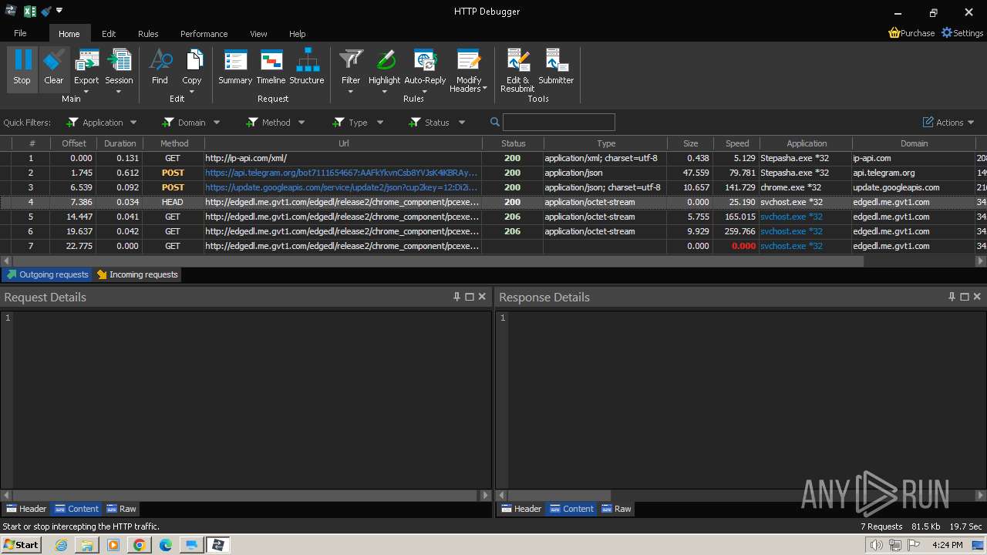Viewport: 987px width, 555px height.
Task: Open the Windows Start menu
Action: (22, 545)
